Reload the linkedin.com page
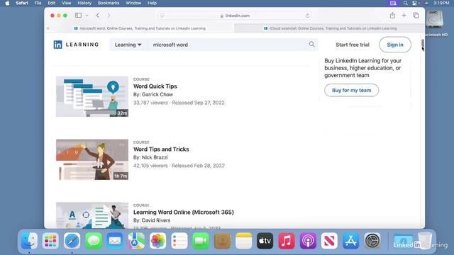This screenshot has width=454, height=255. [x=307, y=16]
